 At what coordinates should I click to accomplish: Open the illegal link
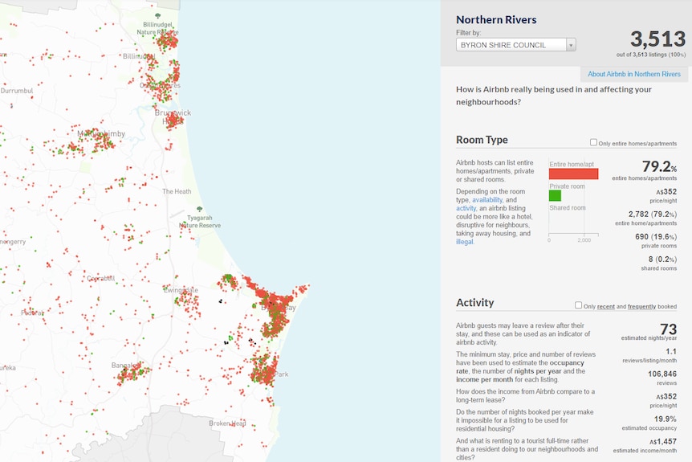[x=465, y=242]
